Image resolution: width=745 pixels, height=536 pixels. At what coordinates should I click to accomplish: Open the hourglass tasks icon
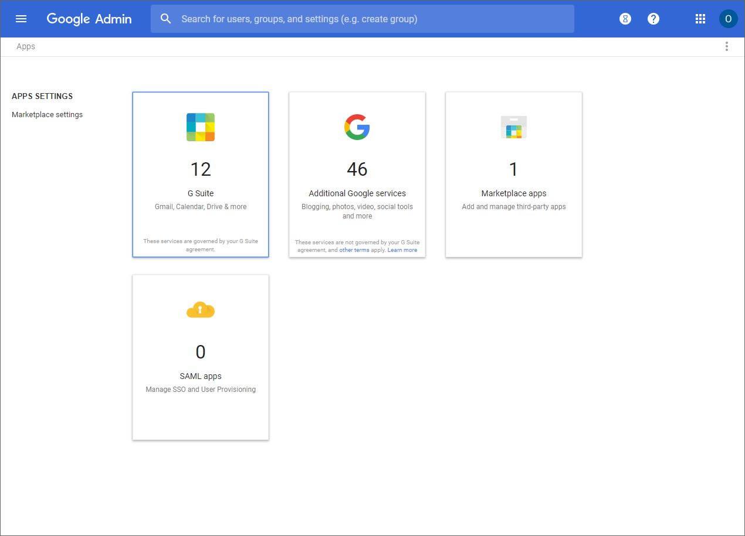point(625,19)
